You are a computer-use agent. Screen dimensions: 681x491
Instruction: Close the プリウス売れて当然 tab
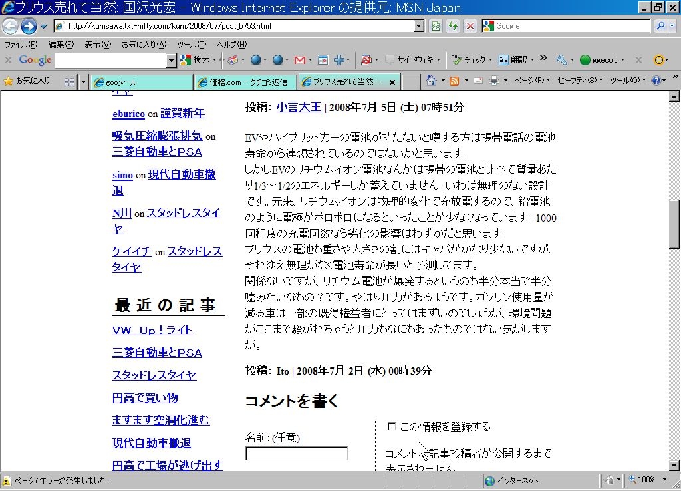pyautogui.click(x=392, y=82)
